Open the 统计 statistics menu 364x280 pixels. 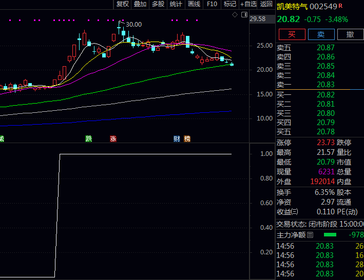(176, 4)
